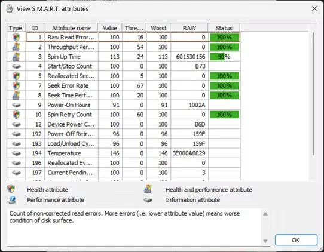Click the Spin Up Time type icon
This screenshot has width=324, height=252.
(x=16, y=57)
